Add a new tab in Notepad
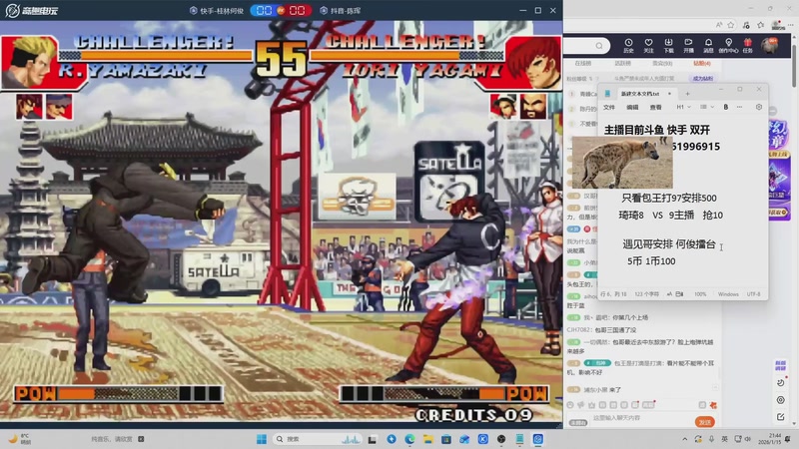 click(x=687, y=94)
